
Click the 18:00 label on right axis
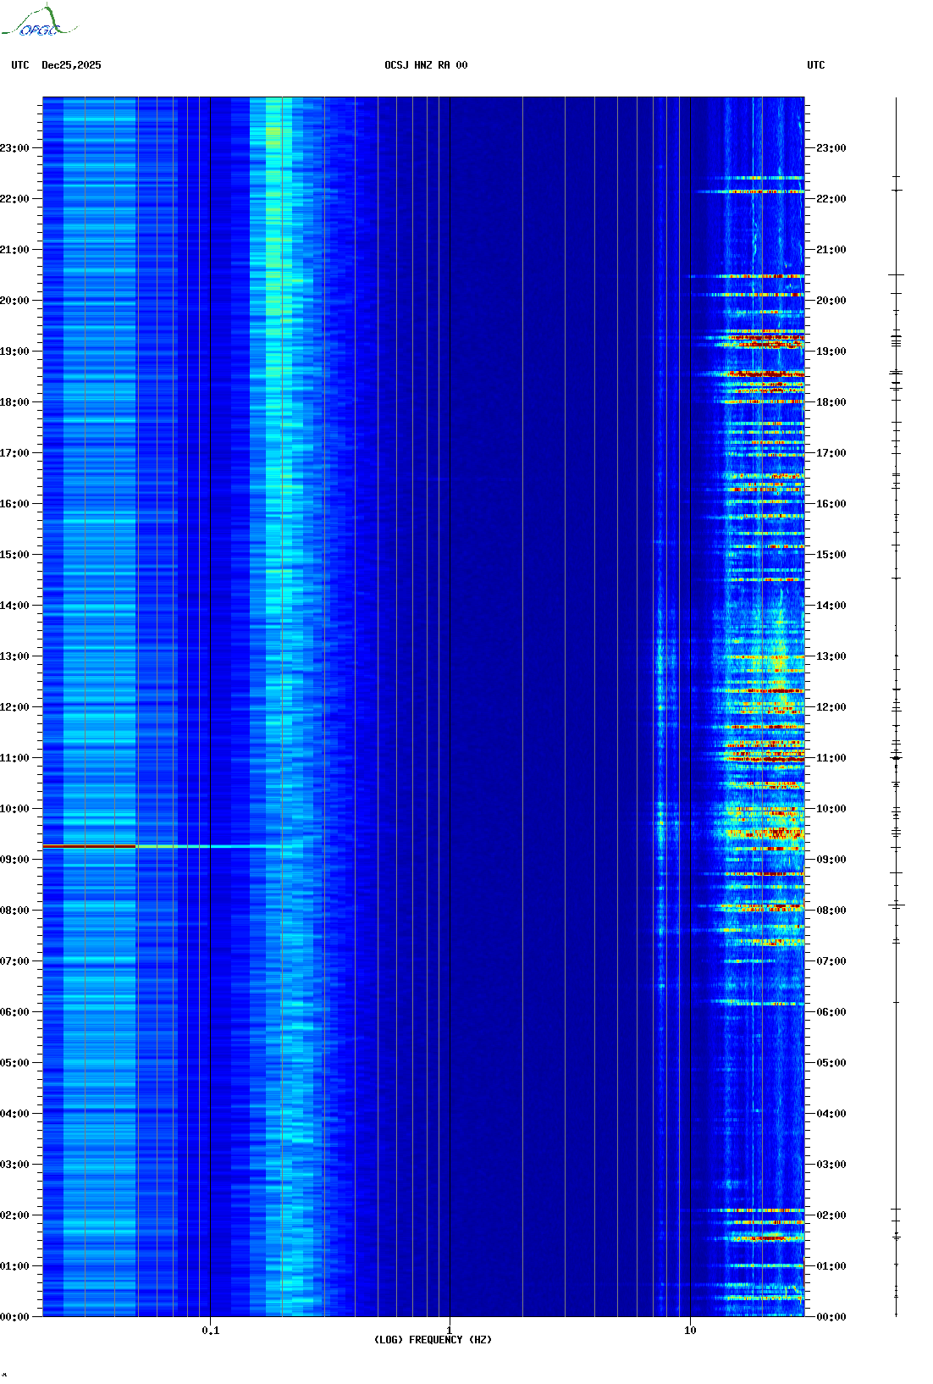pos(831,402)
